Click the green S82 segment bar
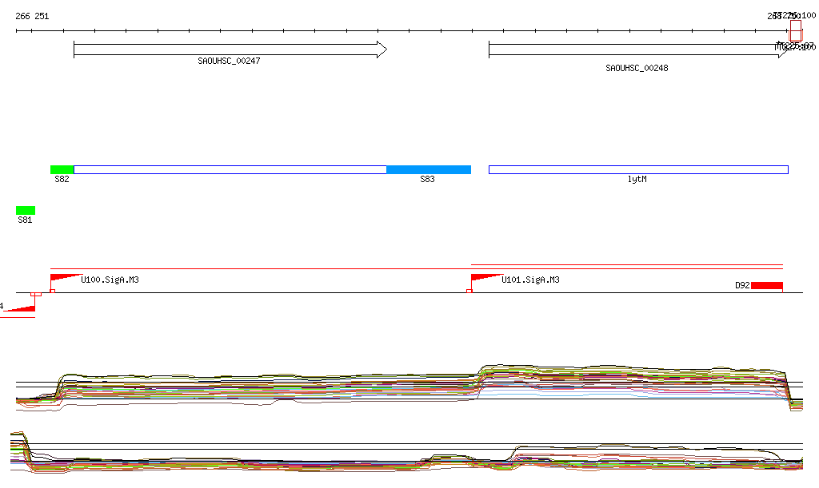The image size is (819, 488). click(62, 169)
